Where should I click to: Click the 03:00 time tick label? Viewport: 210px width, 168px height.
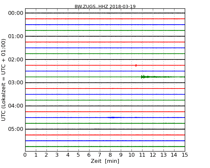click(16, 83)
